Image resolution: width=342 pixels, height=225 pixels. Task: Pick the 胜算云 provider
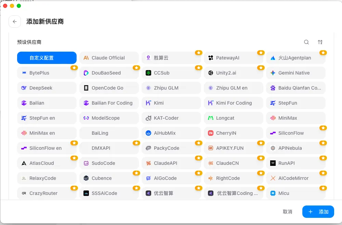[171, 58]
